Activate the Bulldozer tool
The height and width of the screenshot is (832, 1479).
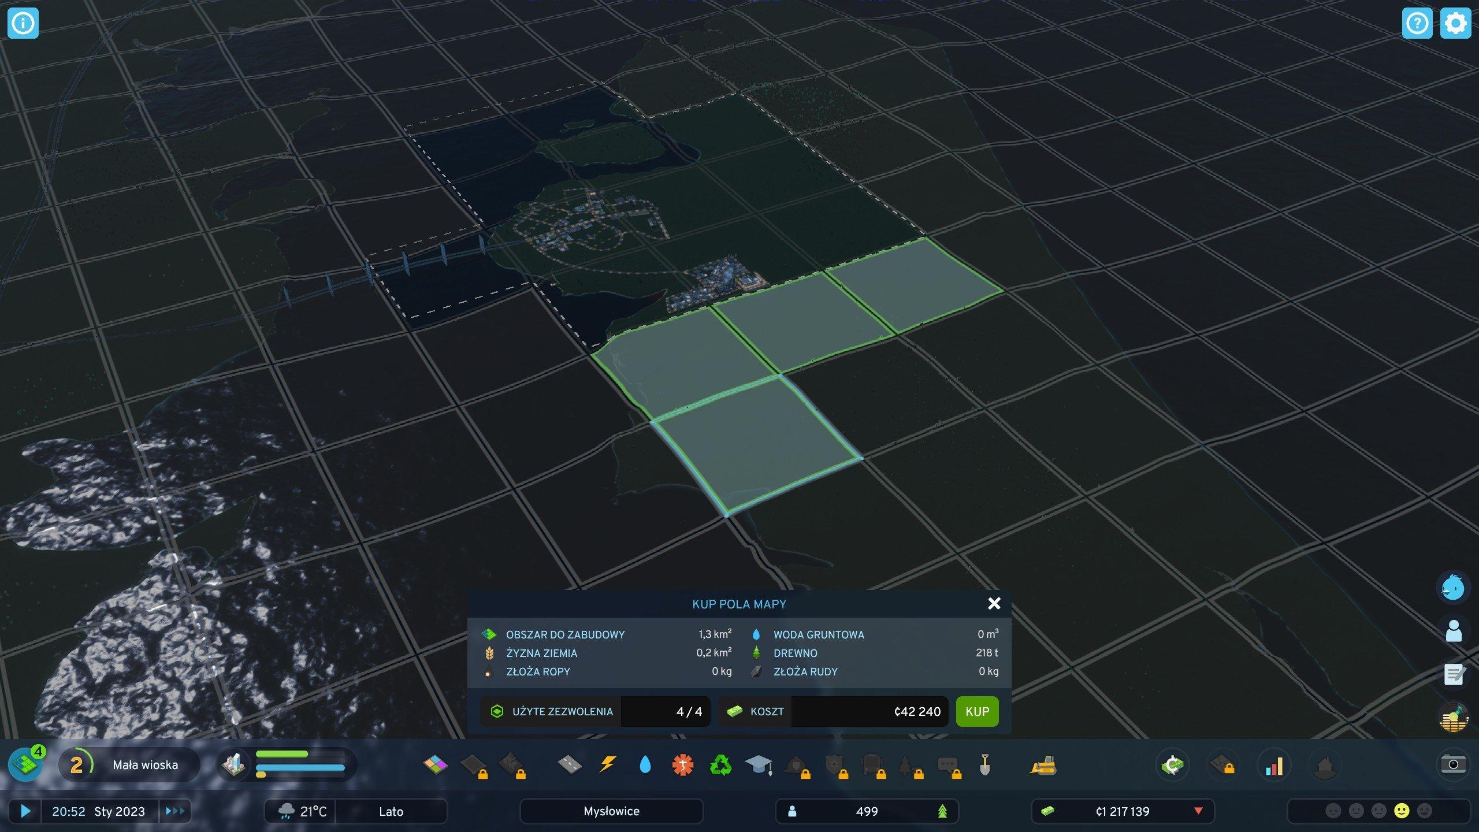pyautogui.click(x=1043, y=765)
